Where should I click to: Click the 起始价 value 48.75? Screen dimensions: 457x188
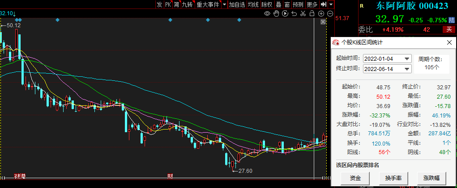pyautogui.click(x=384, y=87)
